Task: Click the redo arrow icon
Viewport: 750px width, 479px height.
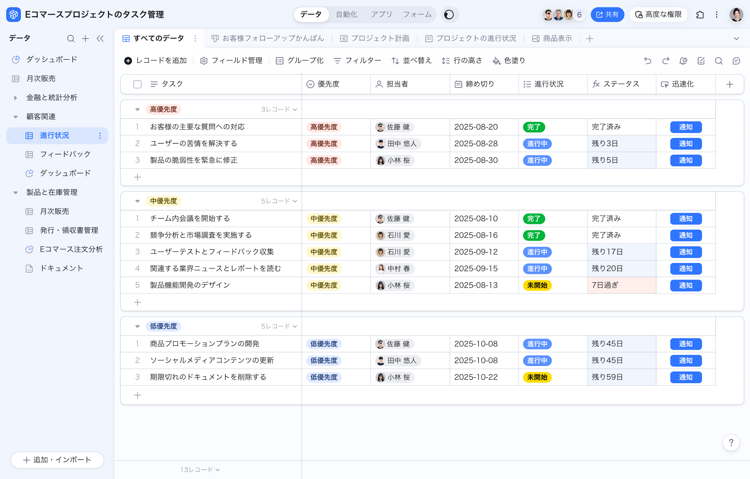Action: [665, 61]
